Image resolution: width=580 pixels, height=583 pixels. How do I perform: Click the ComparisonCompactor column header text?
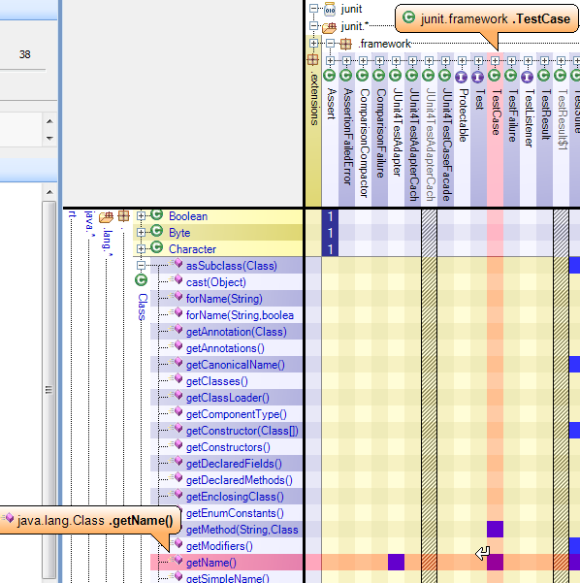(x=365, y=143)
